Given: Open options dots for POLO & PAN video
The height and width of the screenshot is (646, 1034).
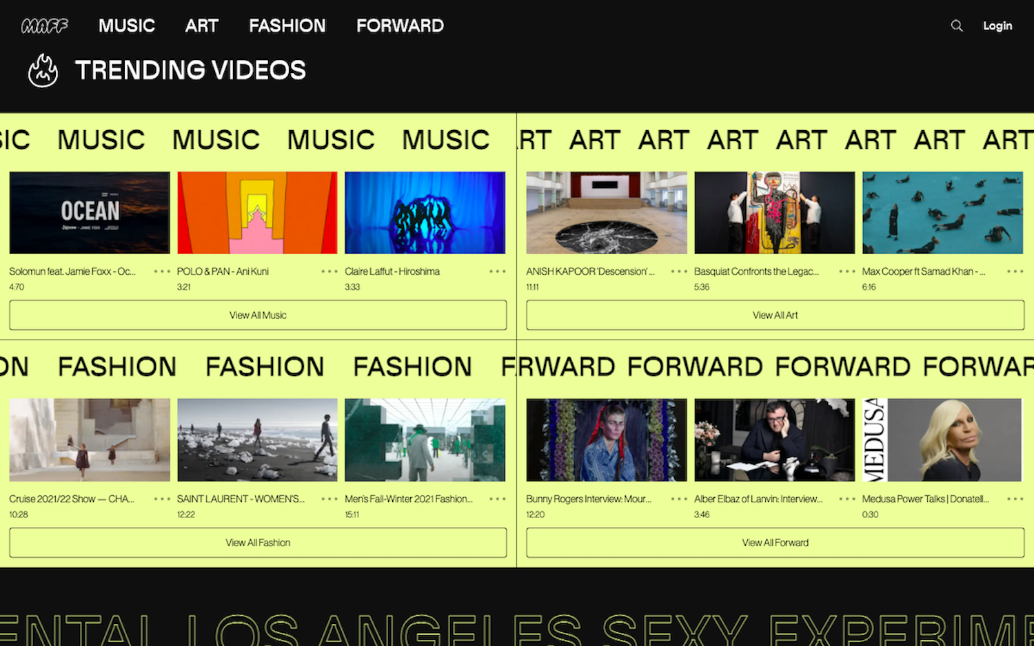Looking at the screenshot, I should (330, 271).
